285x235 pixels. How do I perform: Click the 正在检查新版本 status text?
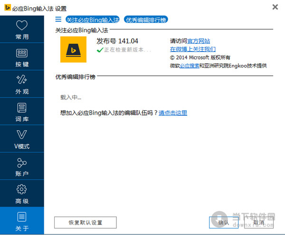[x=128, y=49]
